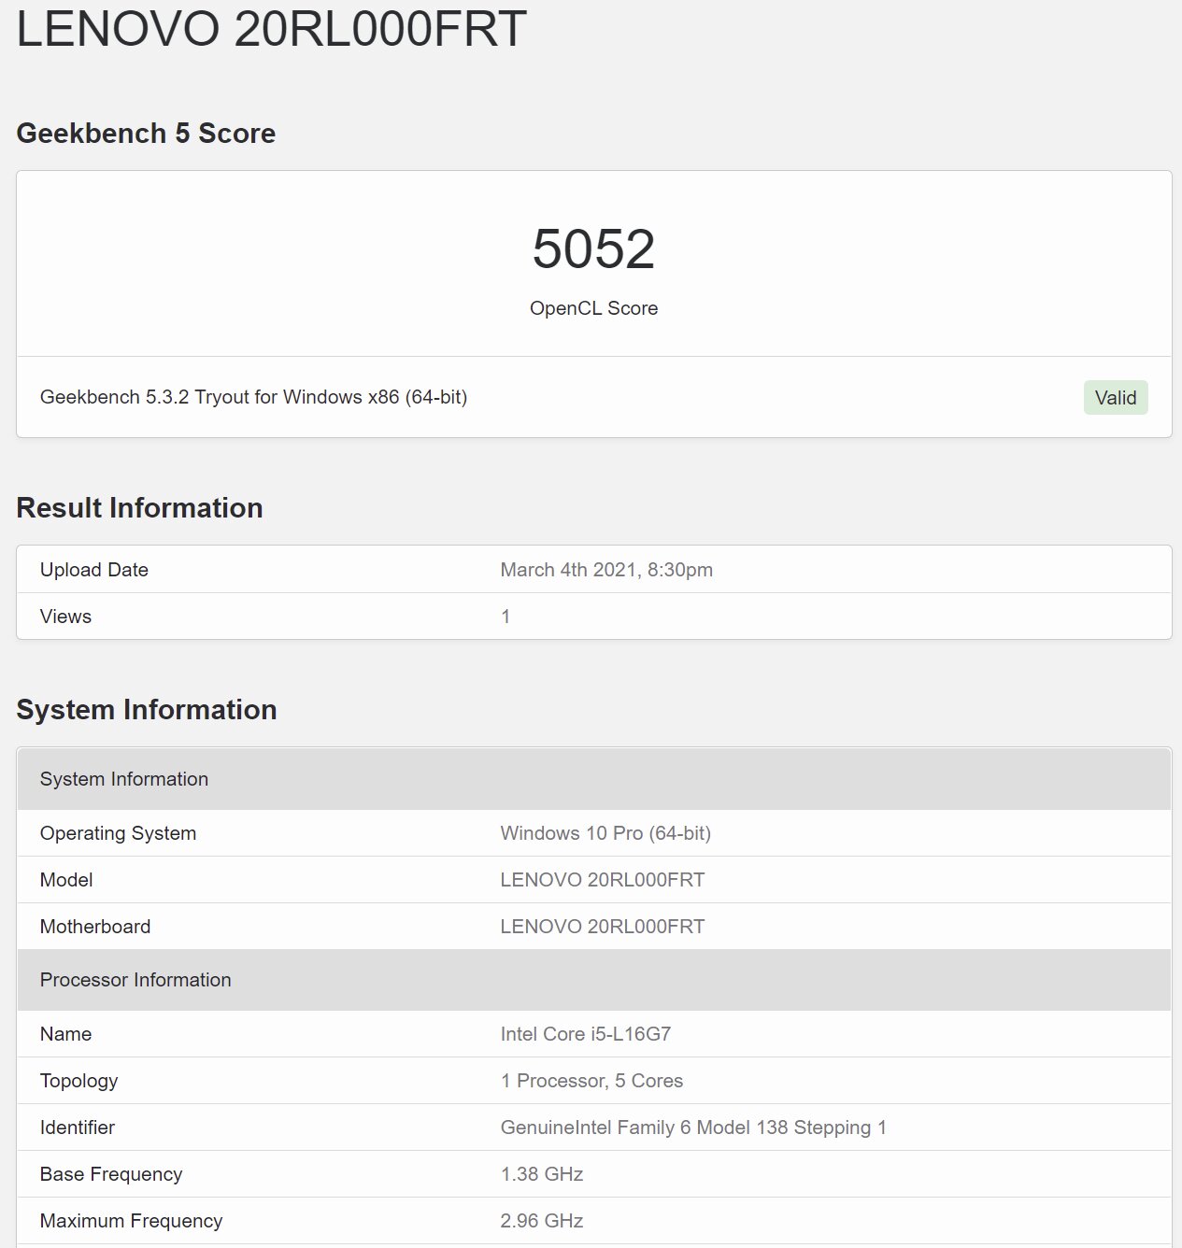Click the large System Information heading
1182x1248 pixels.
(x=147, y=710)
